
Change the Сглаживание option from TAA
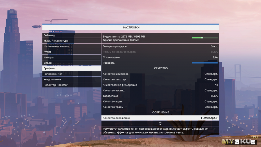point(160,57)
